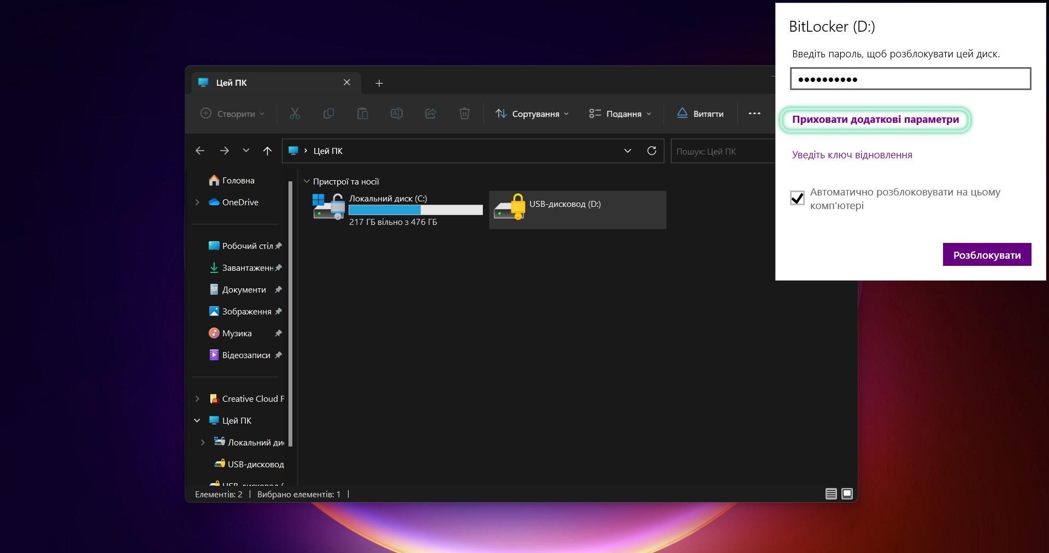The width and height of the screenshot is (1049, 553).
Task: Refresh the current folder view
Action: tap(651, 151)
